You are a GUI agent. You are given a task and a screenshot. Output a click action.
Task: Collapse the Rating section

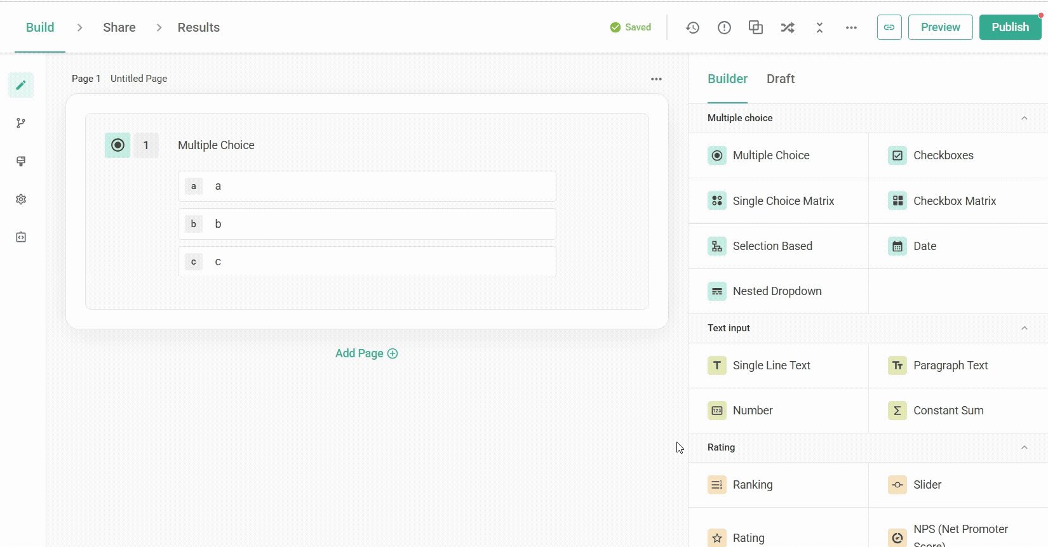[x=1024, y=447]
